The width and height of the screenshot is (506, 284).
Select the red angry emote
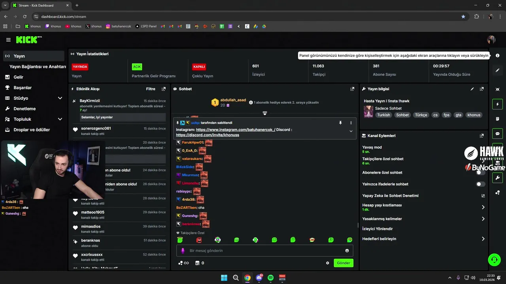[199, 240]
